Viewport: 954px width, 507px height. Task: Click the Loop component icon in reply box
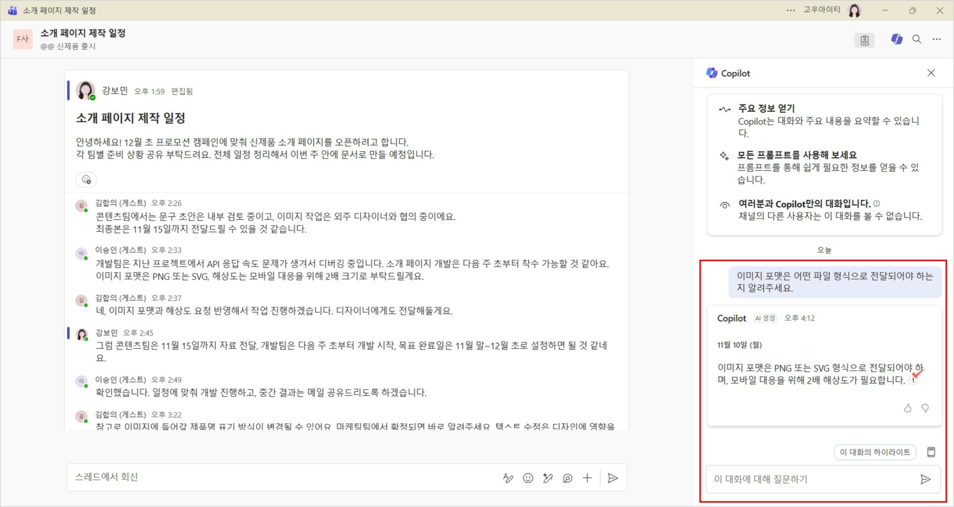point(567,478)
